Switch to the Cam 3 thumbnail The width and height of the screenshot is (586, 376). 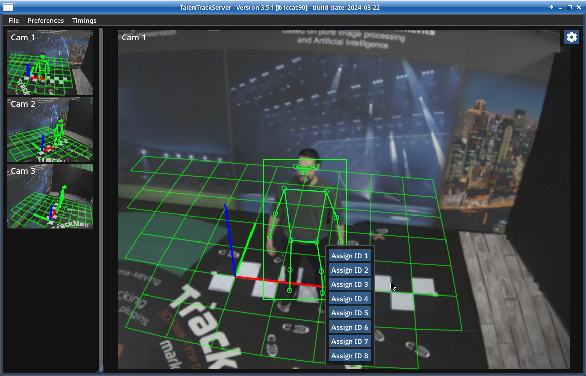tap(49, 196)
